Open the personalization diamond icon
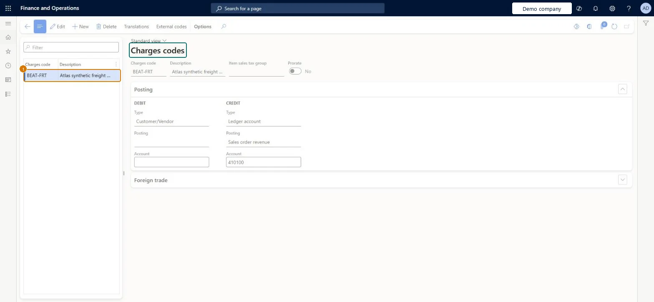 [x=576, y=27]
